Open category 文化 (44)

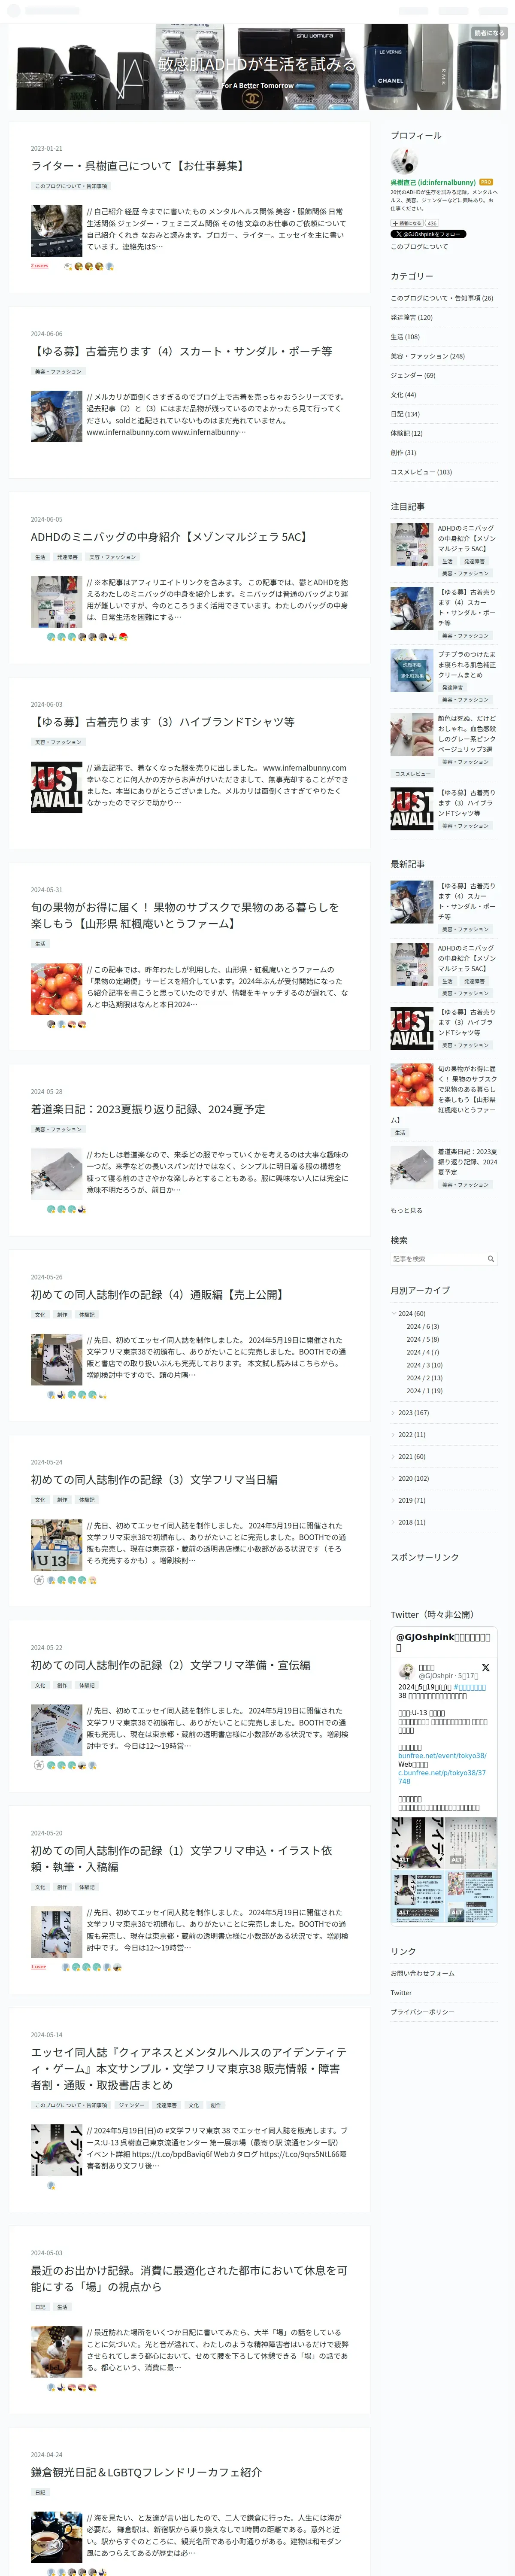(x=403, y=394)
